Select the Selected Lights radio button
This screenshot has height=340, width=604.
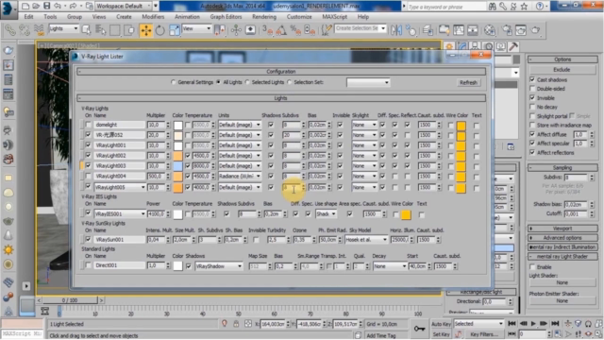click(x=247, y=82)
